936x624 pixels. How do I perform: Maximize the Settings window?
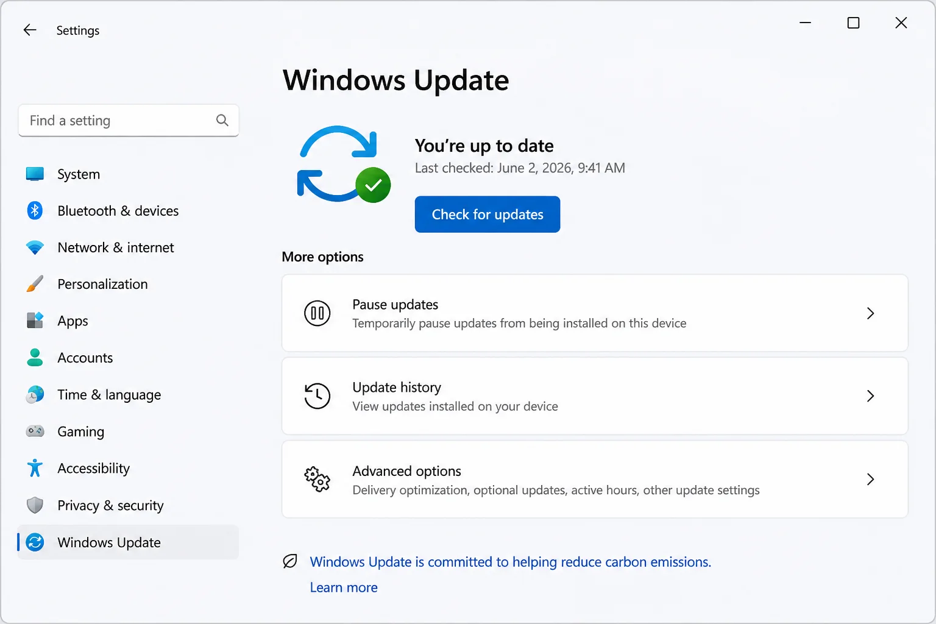tap(854, 23)
